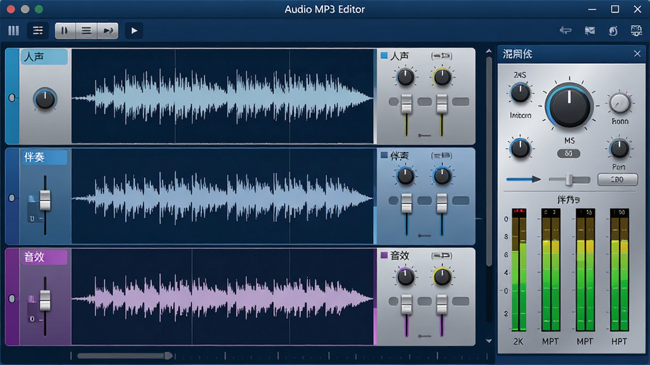Click the list-lines button in transport group

pyautogui.click(x=86, y=30)
